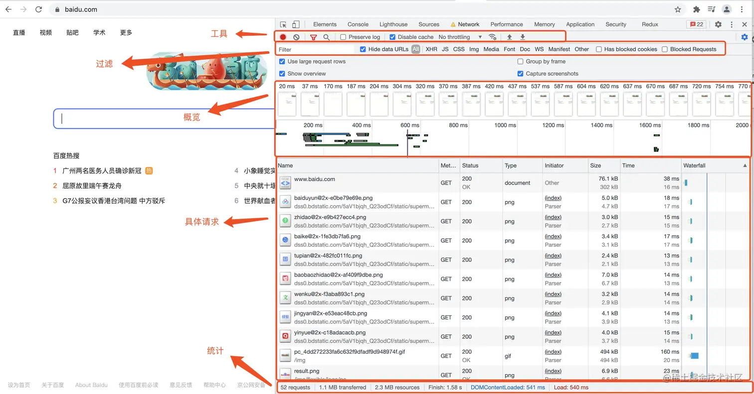Click the 604 ms screenshot thumbnail

586,104
